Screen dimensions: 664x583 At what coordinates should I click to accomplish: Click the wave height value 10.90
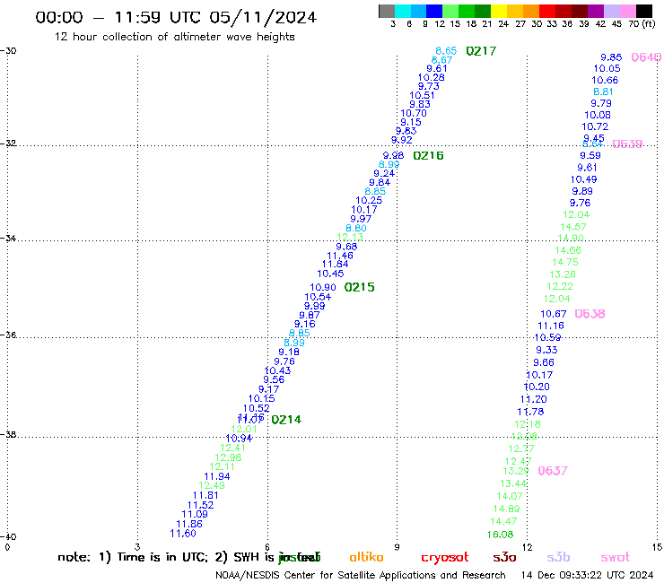coord(323,288)
